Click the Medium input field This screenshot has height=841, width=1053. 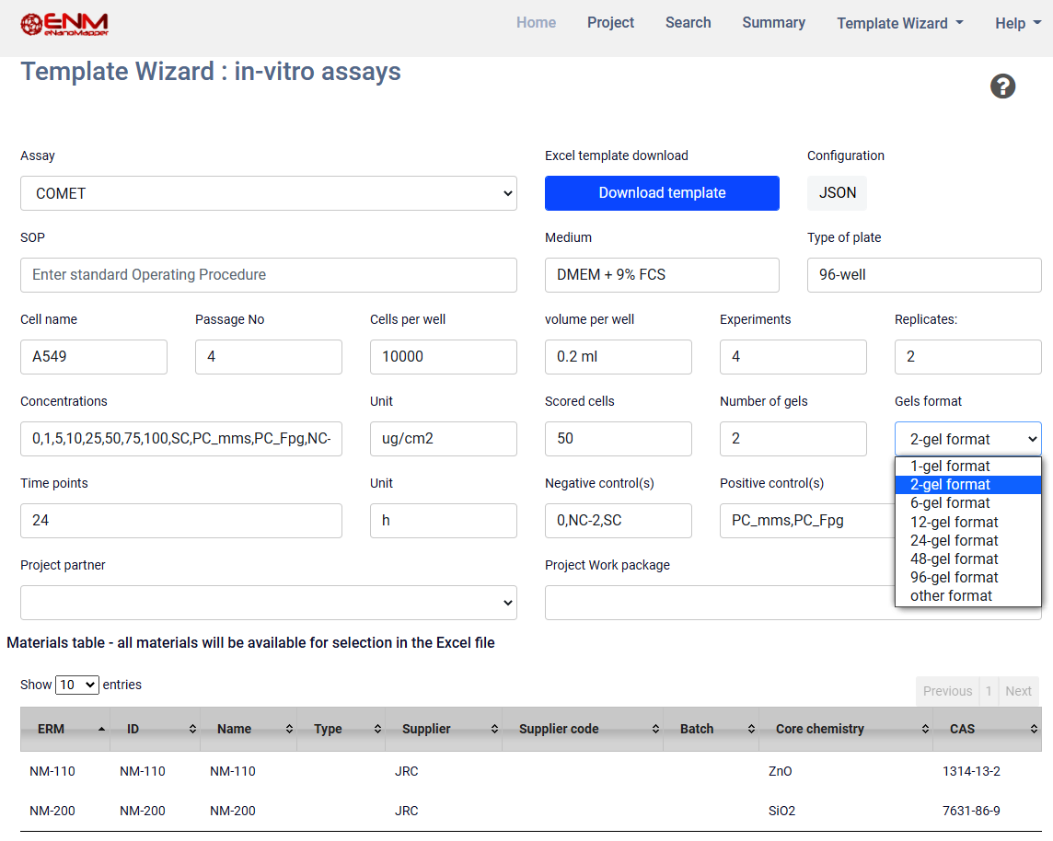click(662, 275)
